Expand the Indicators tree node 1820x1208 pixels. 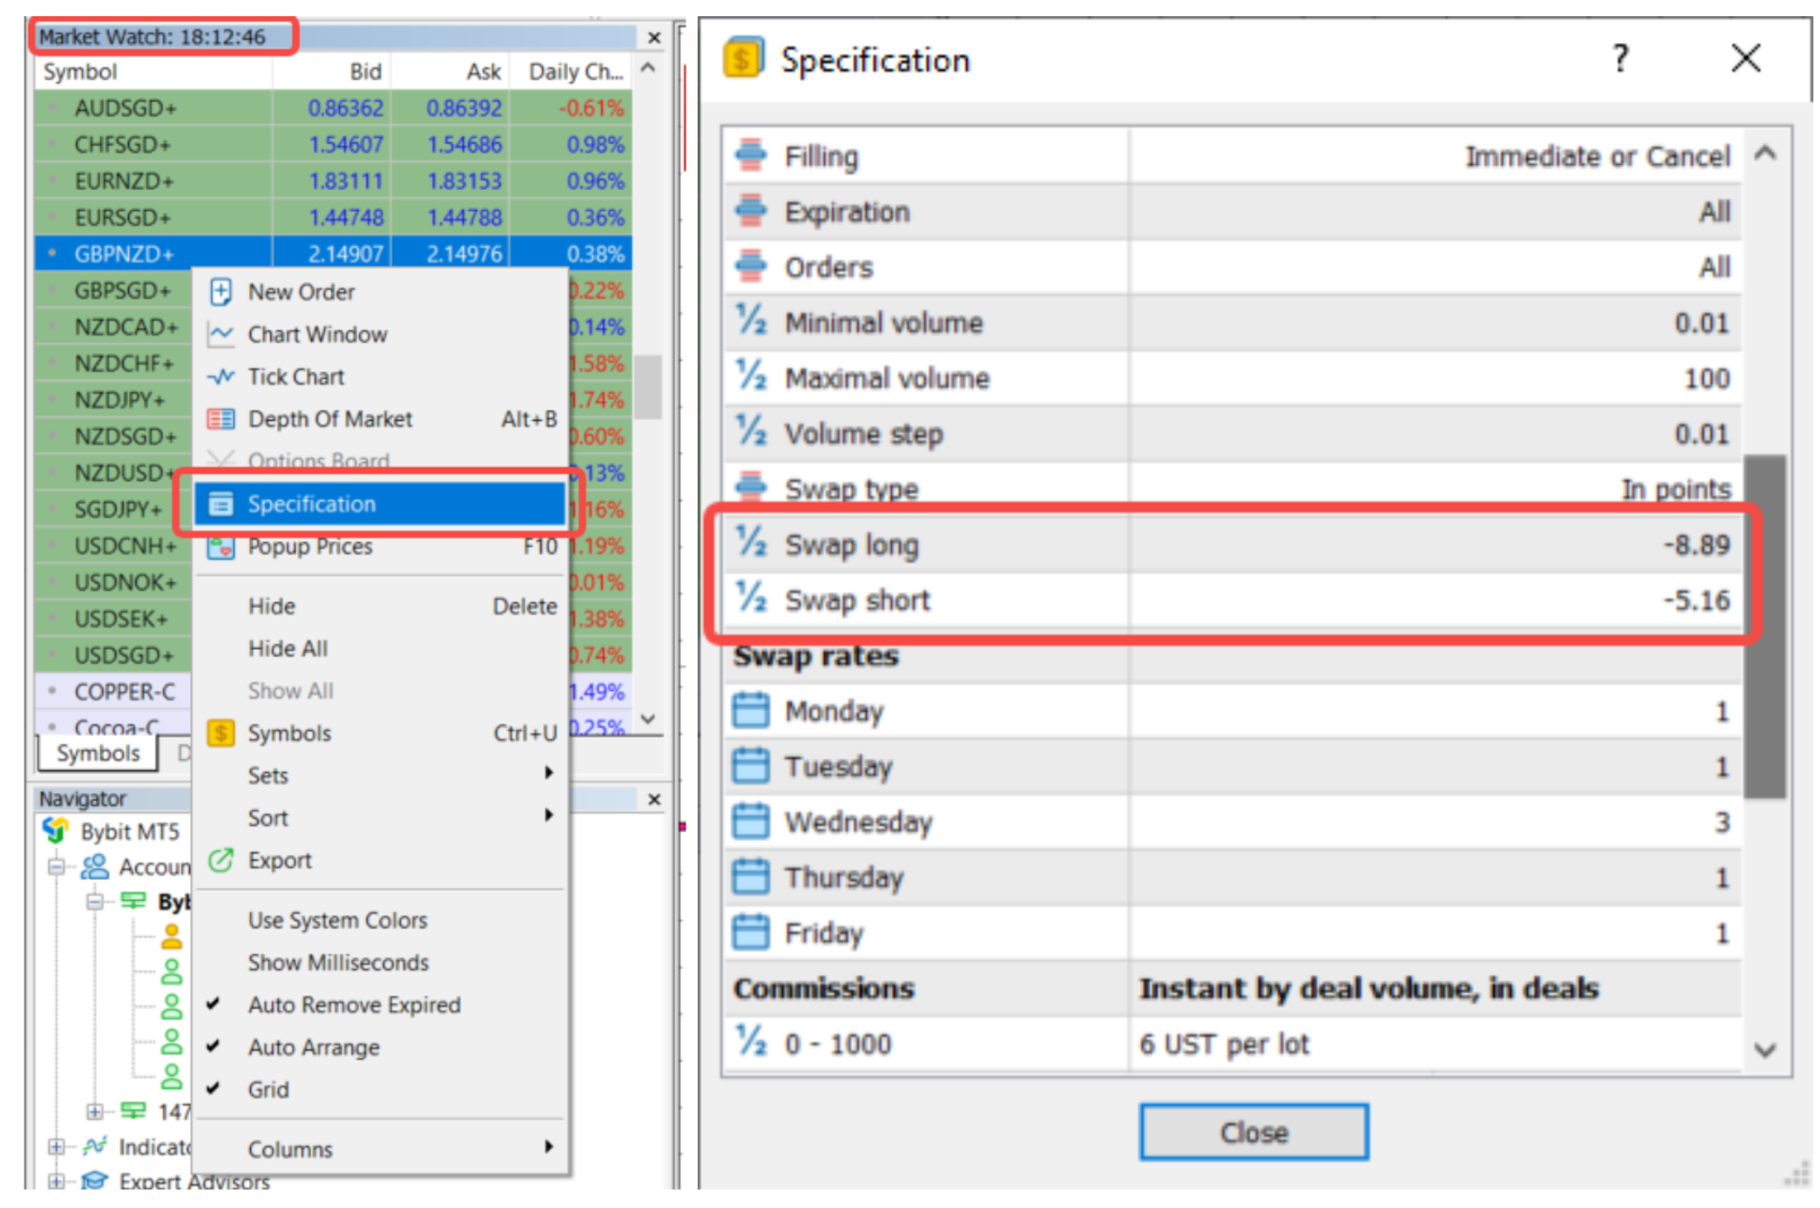56,1146
